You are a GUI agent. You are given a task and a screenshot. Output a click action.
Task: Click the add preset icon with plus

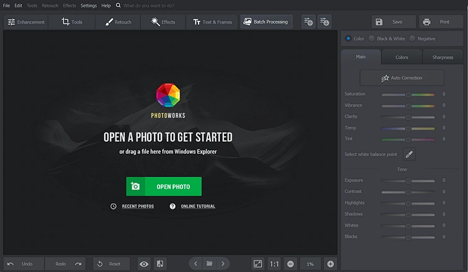click(x=308, y=22)
